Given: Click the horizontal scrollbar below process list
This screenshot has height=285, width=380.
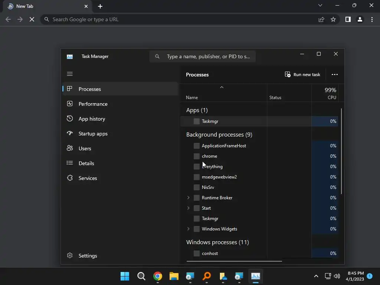Looking at the screenshot, I should [234, 261].
